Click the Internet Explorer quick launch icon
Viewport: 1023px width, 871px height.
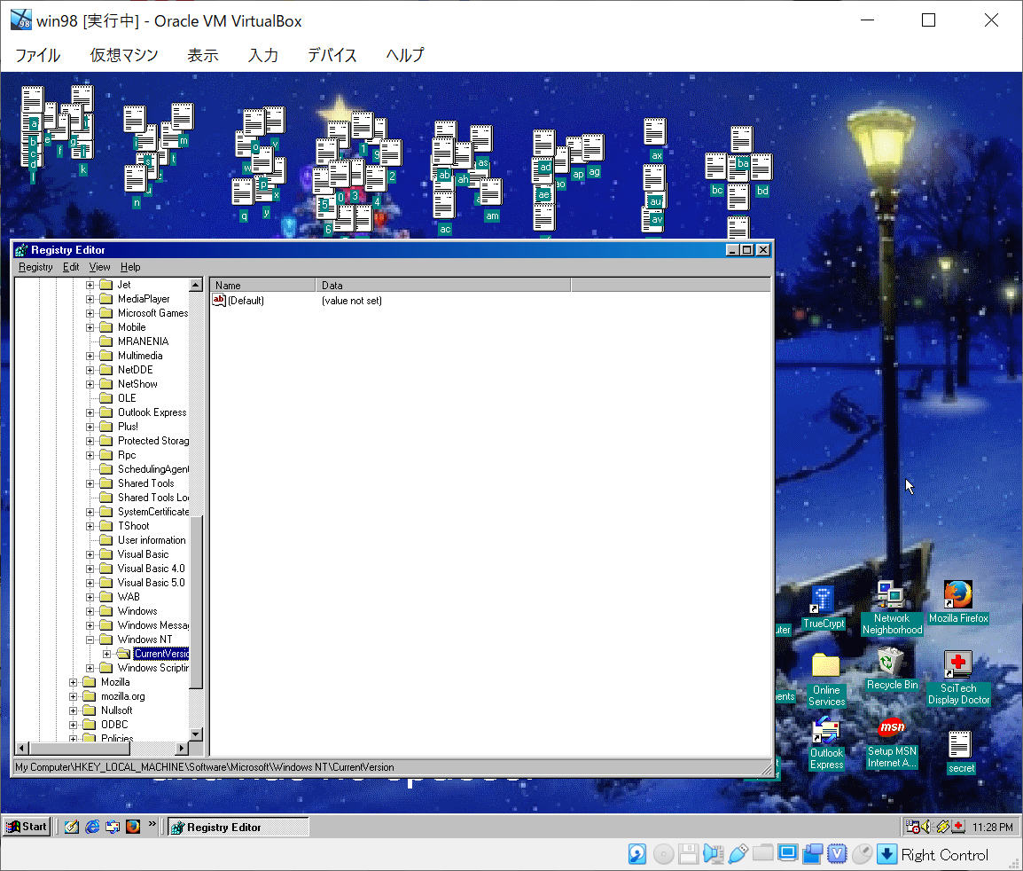(93, 827)
